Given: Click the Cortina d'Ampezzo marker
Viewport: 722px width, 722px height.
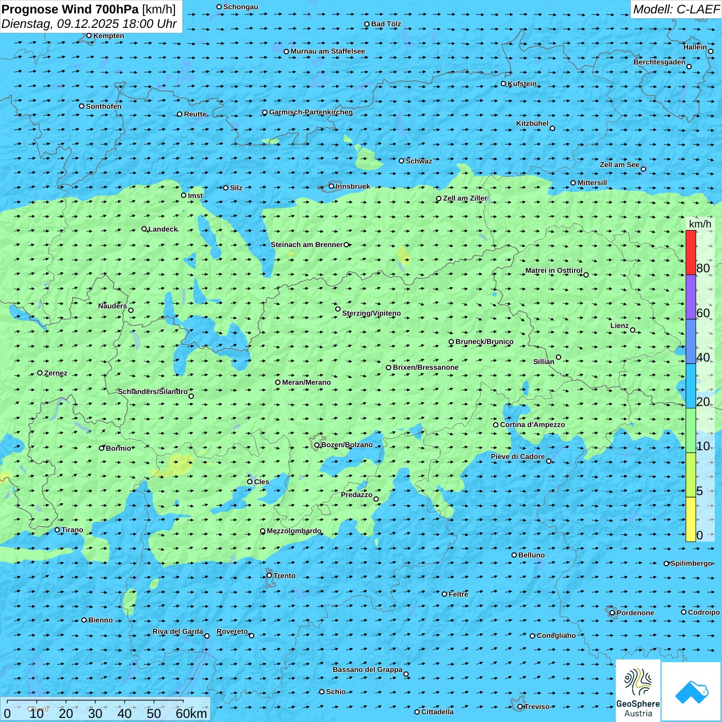Looking at the screenshot, I should pyautogui.click(x=496, y=425).
